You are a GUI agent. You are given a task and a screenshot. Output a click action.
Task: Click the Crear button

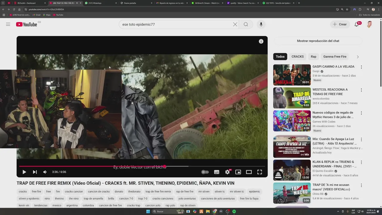point(340,24)
